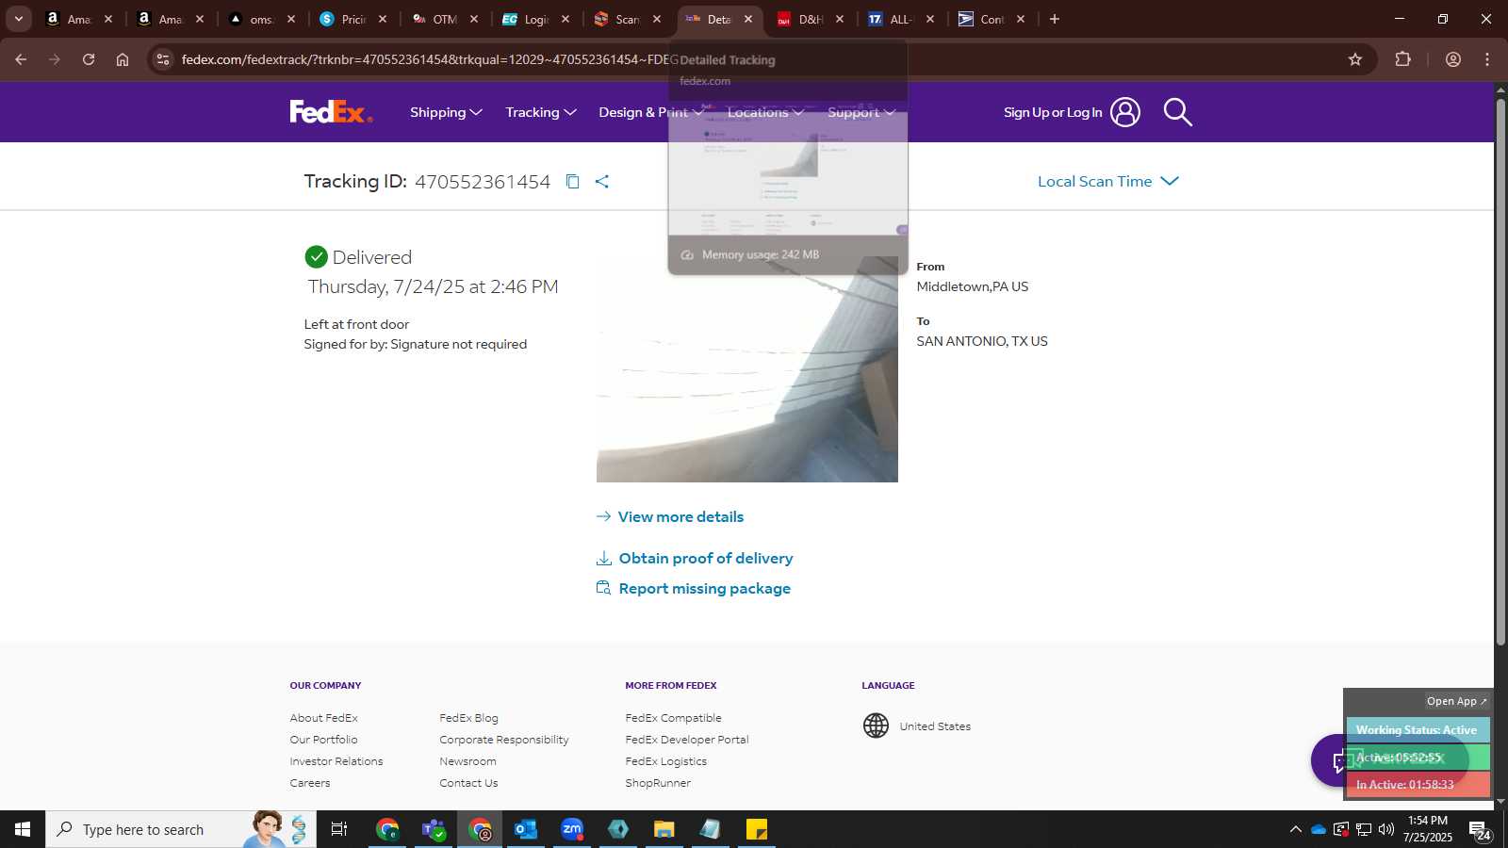Screen dimensions: 1508x848
Task: Show hidden system tray icons
Action: click(1295, 829)
